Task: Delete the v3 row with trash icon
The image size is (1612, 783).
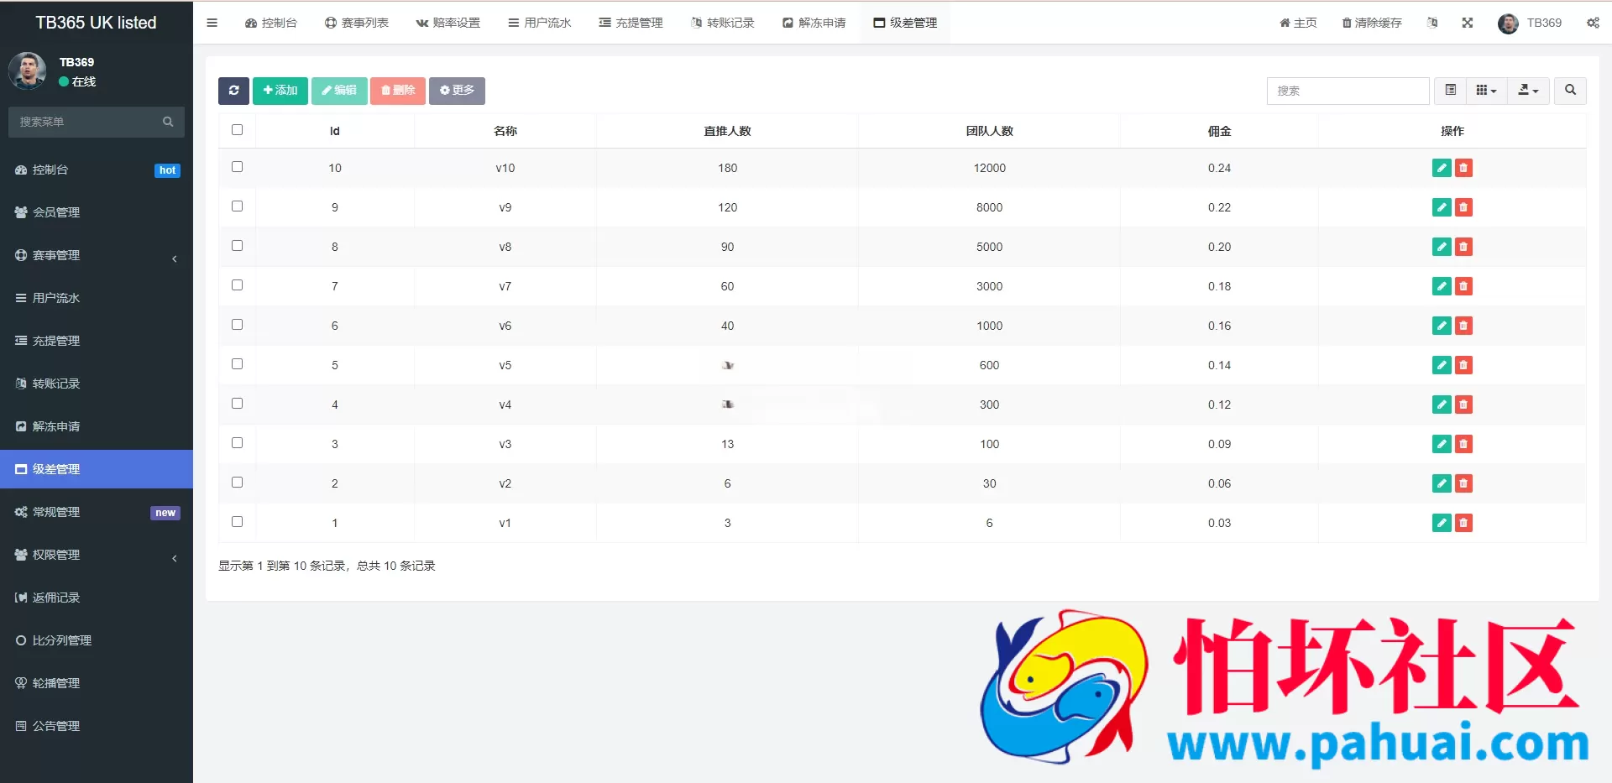Action: coord(1463,444)
